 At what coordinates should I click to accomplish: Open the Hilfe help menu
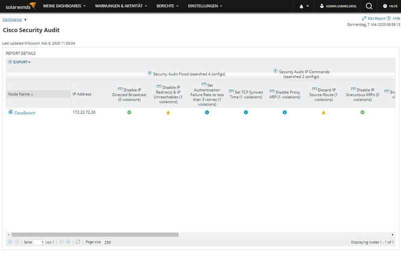pyautogui.click(x=390, y=6)
